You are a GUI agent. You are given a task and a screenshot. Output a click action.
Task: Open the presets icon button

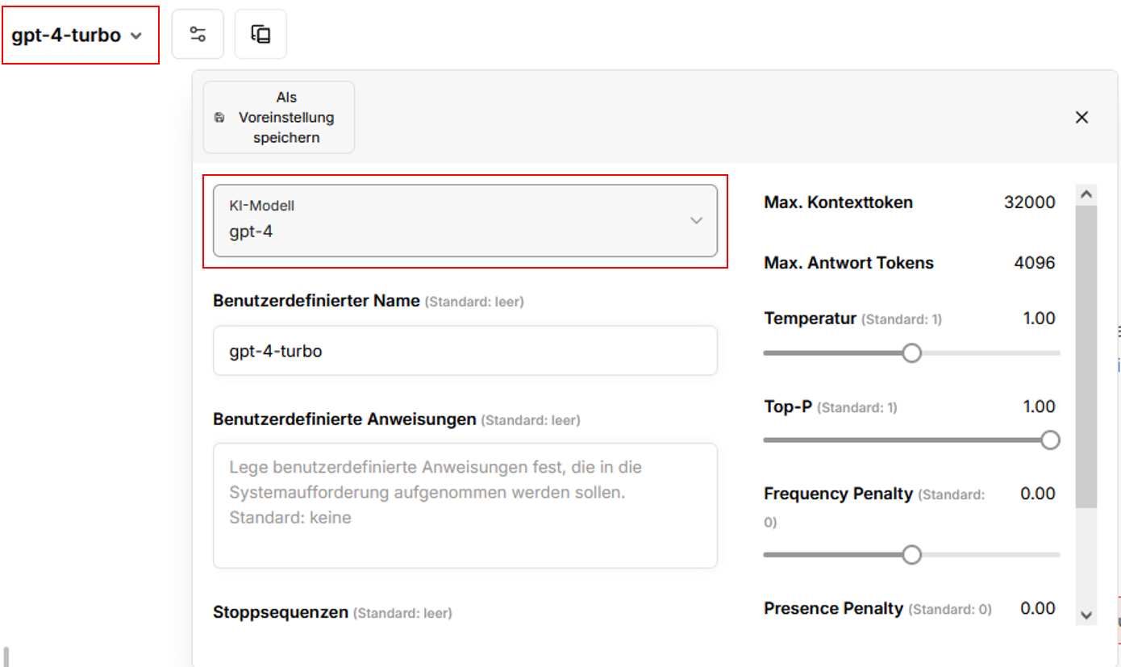point(260,35)
